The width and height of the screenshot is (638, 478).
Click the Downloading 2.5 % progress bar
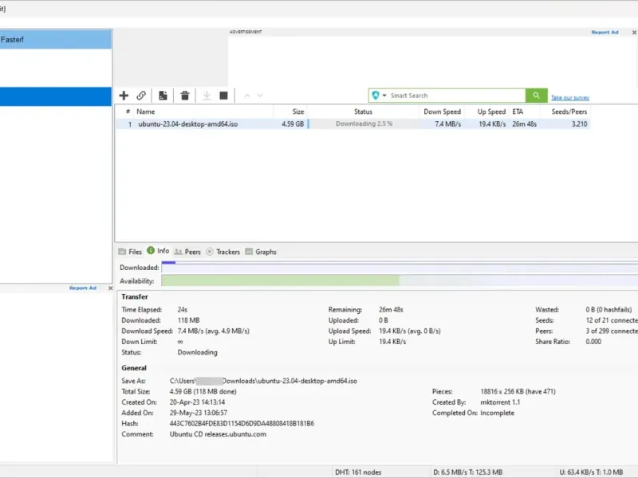(364, 124)
